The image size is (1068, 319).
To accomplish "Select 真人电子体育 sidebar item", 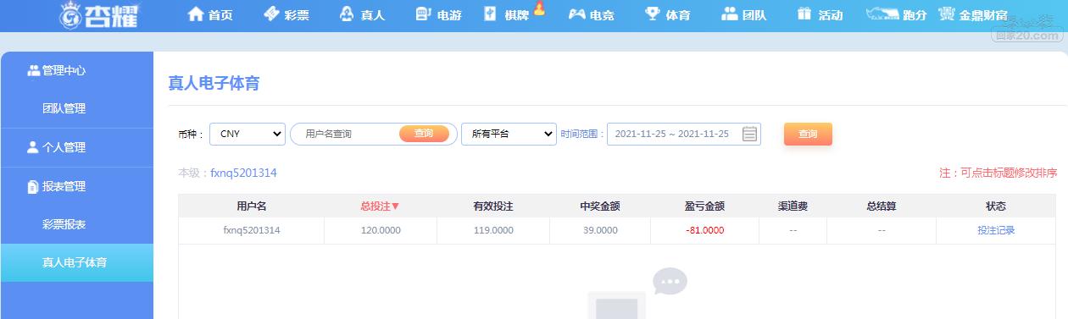I will (x=77, y=263).
